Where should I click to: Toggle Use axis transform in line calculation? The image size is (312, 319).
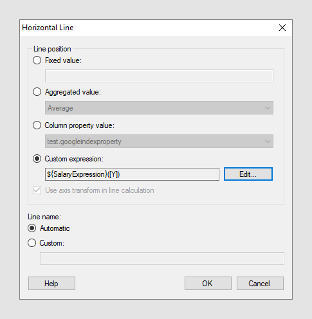37,190
